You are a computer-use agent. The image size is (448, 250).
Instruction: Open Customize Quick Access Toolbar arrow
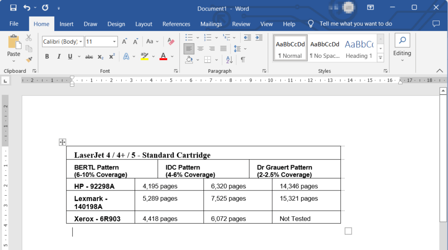click(x=59, y=8)
